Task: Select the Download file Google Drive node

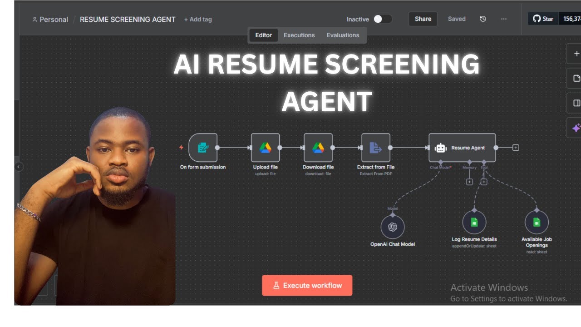Action: (x=318, y=148)
